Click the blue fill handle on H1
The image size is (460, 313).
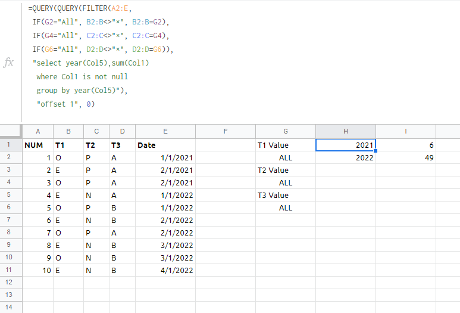coord(375,151)
